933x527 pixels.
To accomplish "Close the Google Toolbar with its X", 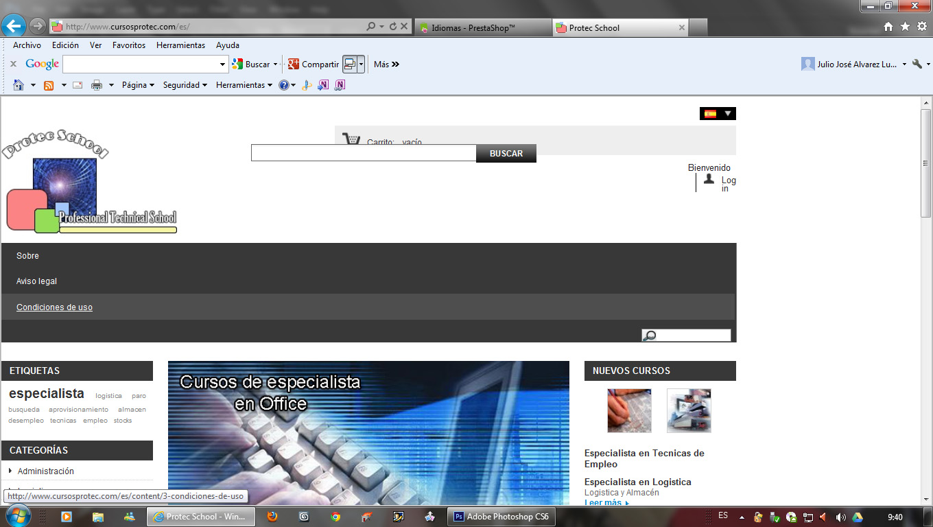I will pos(13,64).
